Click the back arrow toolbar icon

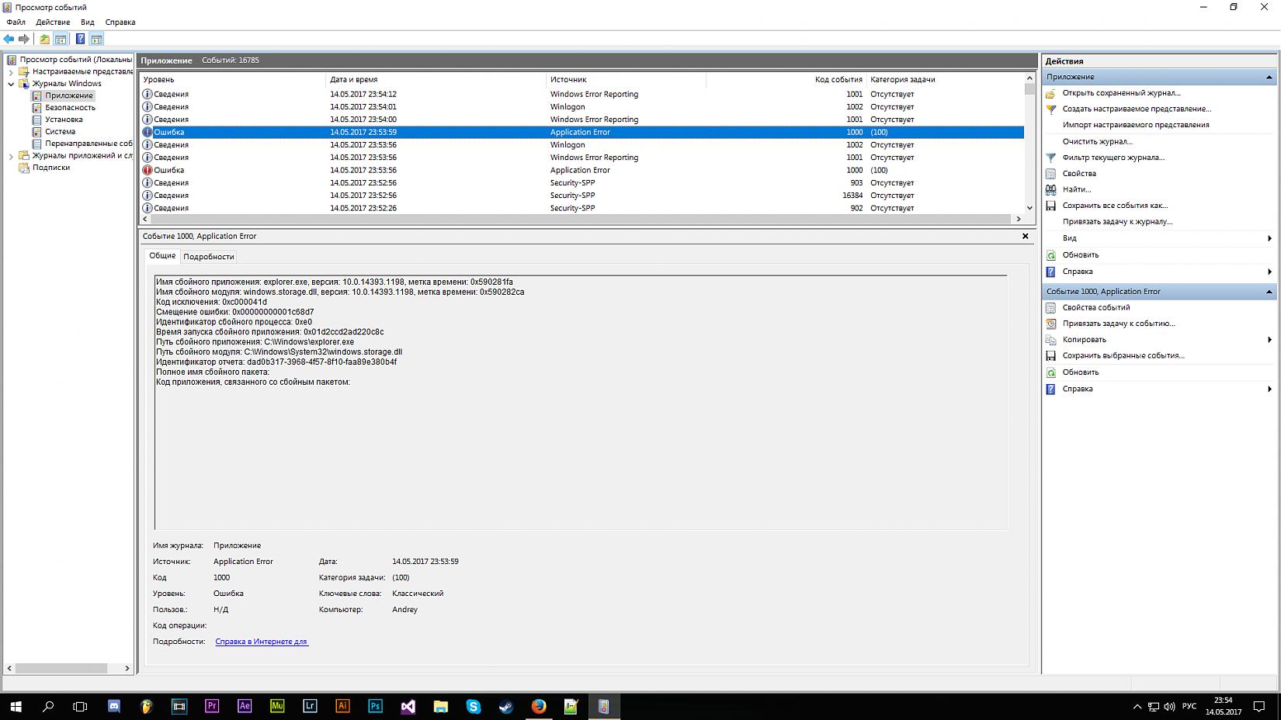click(9, 39)
